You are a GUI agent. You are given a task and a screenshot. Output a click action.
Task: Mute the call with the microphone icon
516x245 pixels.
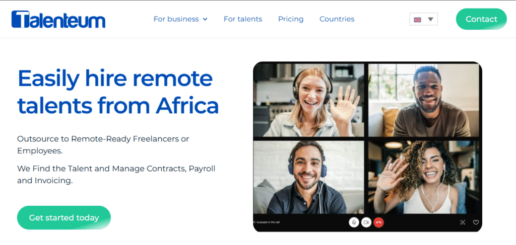(x=354, y=222)
